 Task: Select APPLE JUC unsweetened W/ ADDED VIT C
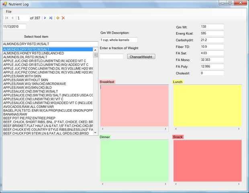48,61
